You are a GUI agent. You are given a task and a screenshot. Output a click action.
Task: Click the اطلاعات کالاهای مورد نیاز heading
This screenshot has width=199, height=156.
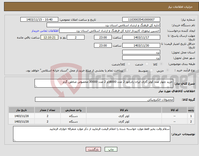[x=177, y=91]
